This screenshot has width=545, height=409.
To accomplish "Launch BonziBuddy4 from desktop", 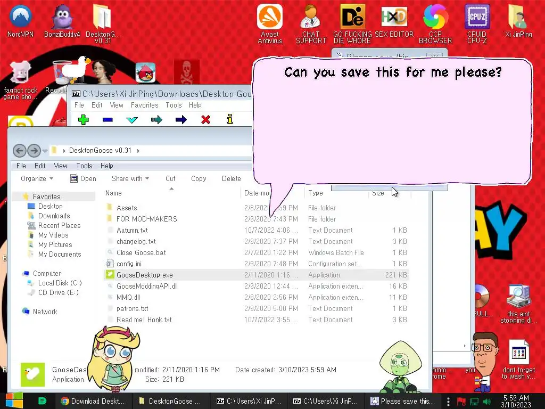I will click(x=62, y=21).
